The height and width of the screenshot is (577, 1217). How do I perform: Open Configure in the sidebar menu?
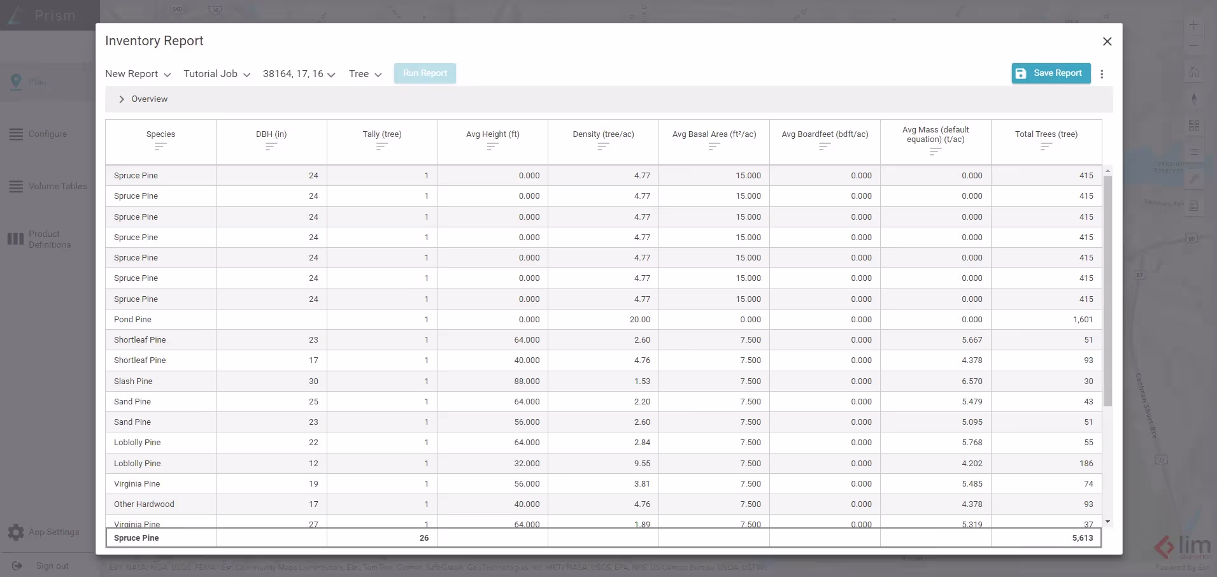[x=48, y=134]
